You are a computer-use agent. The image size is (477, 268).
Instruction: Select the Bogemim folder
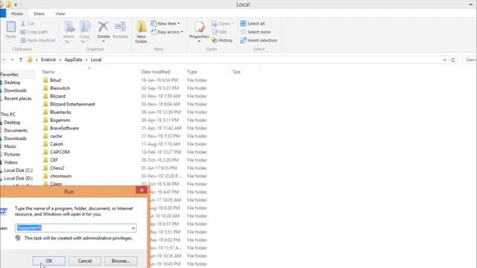click(60, 120)
